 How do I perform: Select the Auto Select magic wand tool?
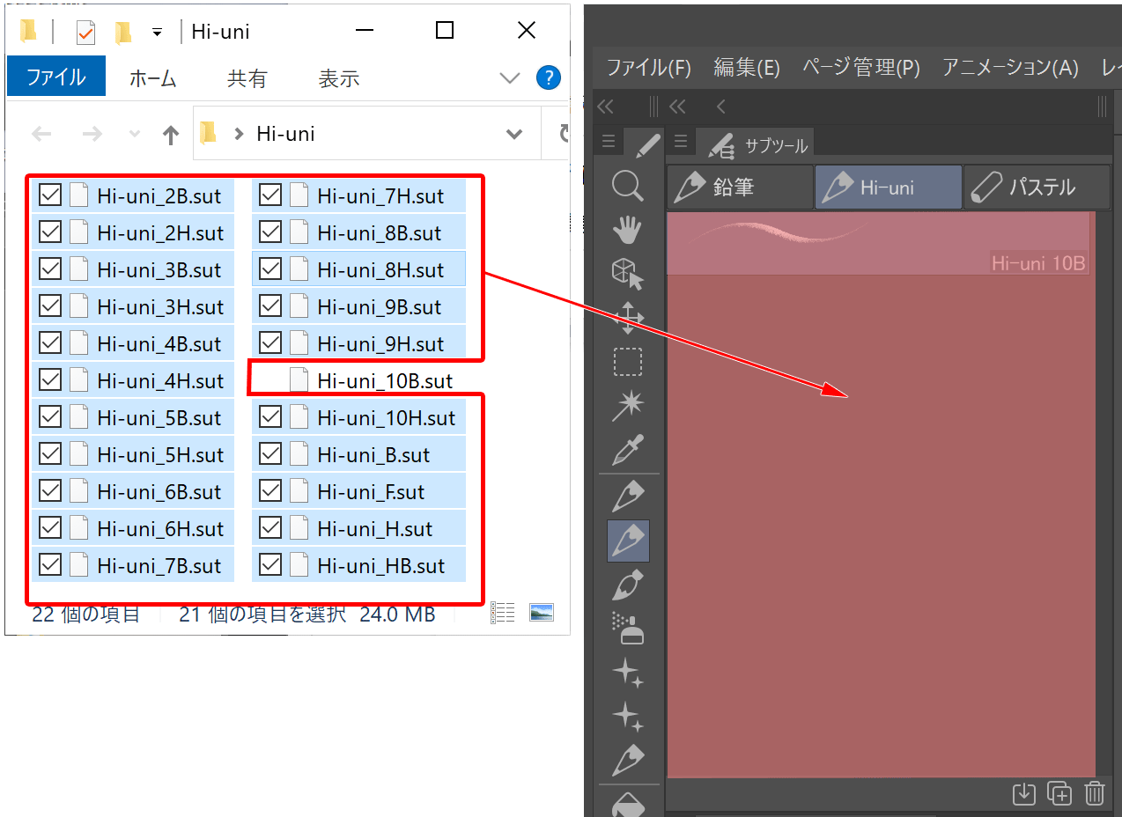tap(628, 406)
